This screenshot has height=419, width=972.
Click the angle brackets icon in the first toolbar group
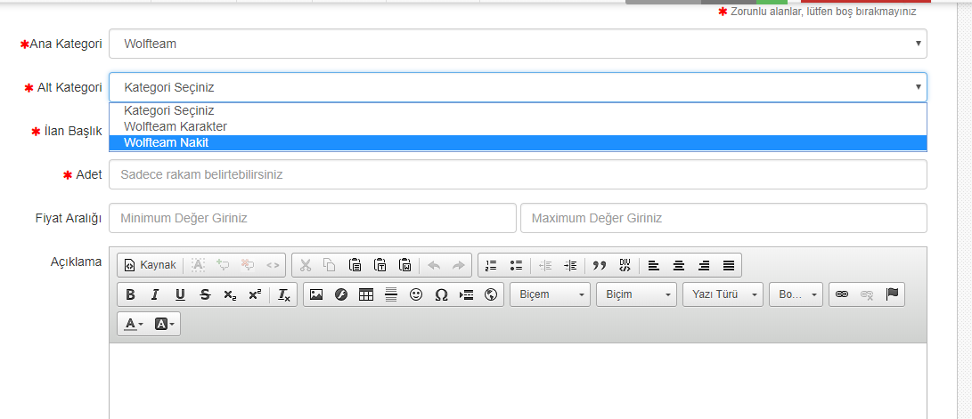coord(272,265)
